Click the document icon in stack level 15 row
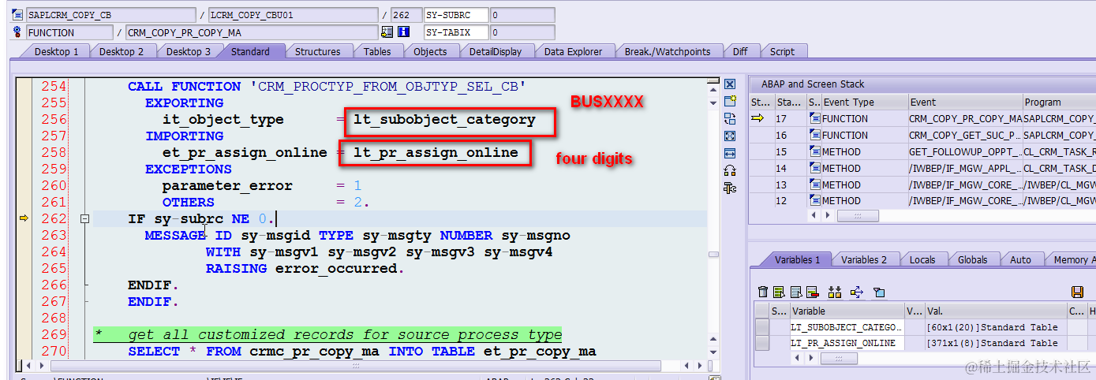Viewport: 1096px width, 380px height. click(814, 151)
